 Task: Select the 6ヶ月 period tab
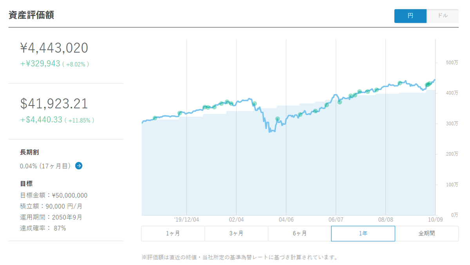tap(300, 233)
